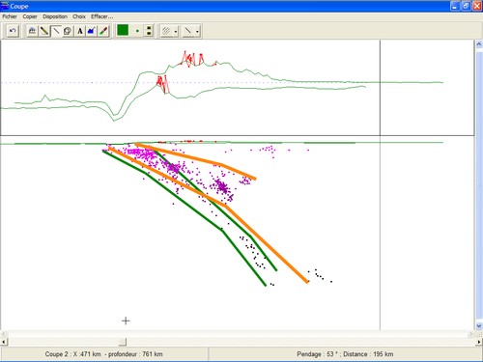Click the vertical scrollbar down arrow
Viewport: 483px width, 362px height.
[479, 326]
